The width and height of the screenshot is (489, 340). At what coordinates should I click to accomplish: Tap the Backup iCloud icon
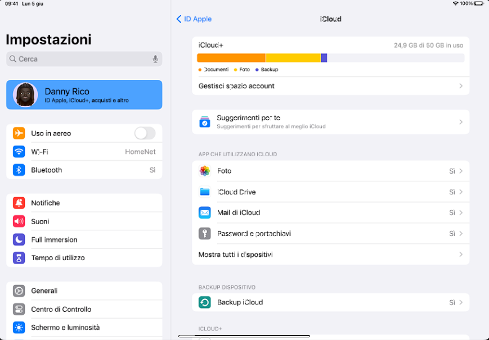click(x=205, y=302)
